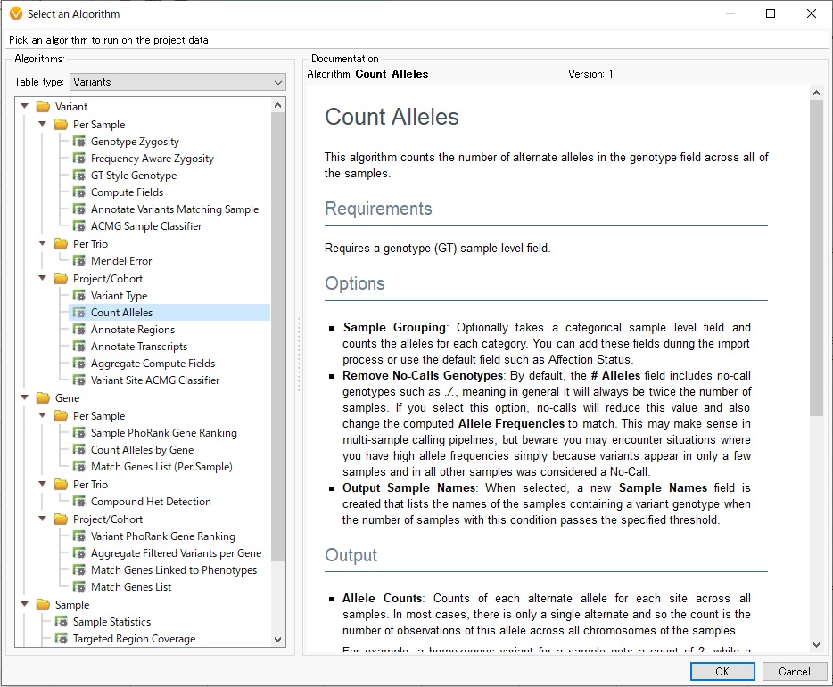Click the Mendel Error algorithm icon
This screenshot has height=687, width=833.
(x=79, y=261)
